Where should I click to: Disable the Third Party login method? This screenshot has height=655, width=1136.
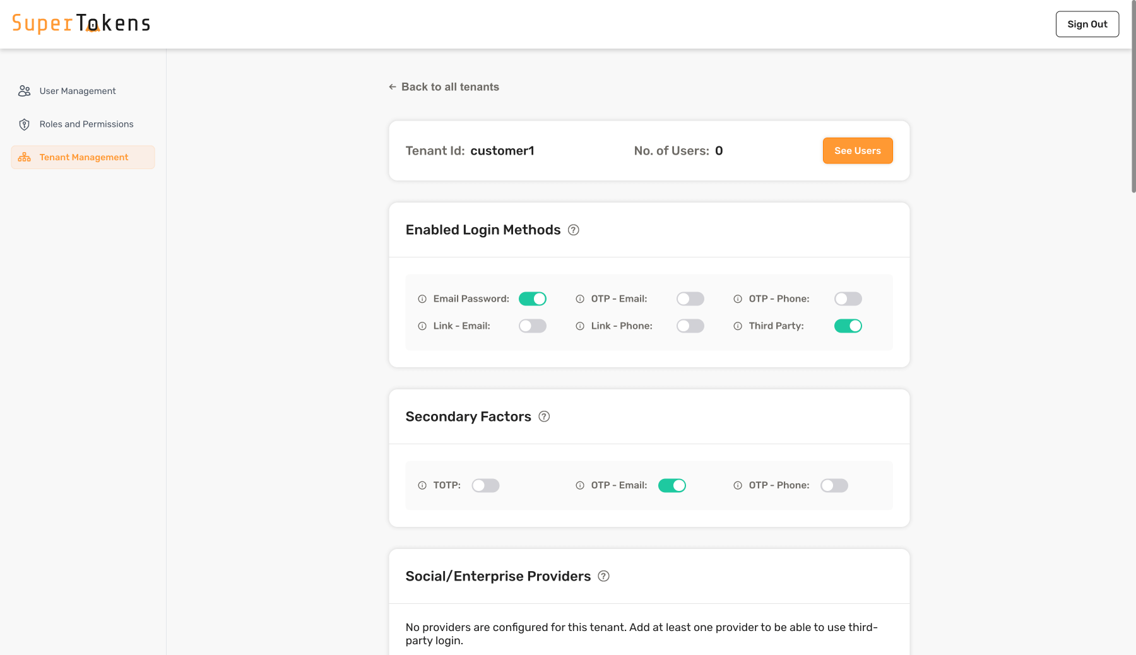(x=848, y=326)
